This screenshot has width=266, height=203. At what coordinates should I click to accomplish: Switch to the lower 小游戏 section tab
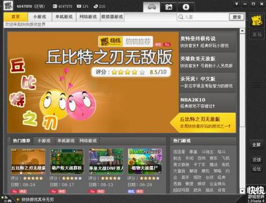(x=44, y=141)
